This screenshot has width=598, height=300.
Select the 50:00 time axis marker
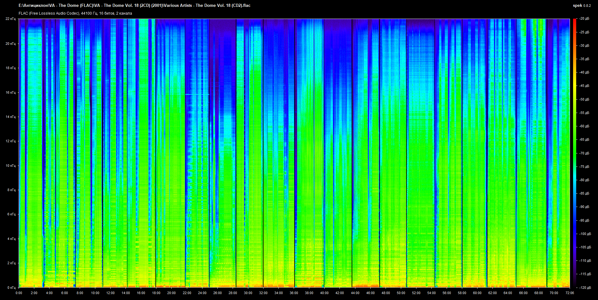[401, 293]
